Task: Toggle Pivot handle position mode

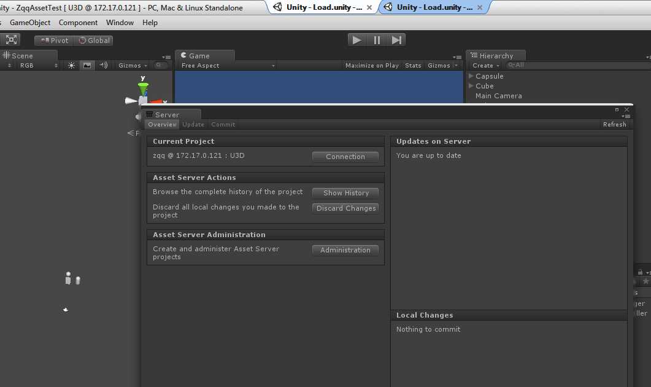Action: (x=55, y=41)
